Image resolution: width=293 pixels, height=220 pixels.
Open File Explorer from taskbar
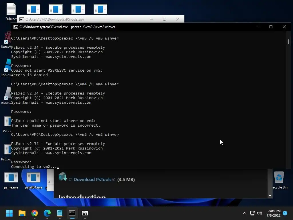[22, 213]
